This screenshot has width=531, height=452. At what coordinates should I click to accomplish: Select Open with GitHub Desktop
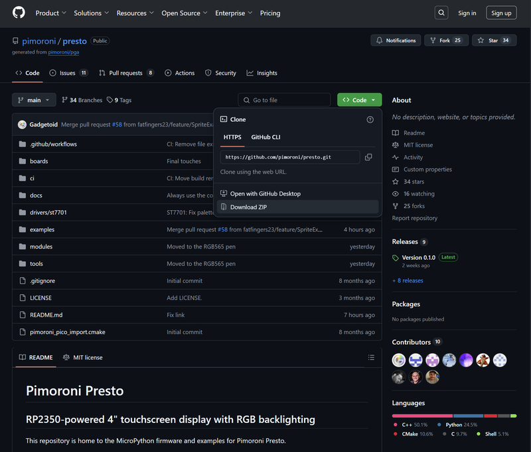coord(265,194)
